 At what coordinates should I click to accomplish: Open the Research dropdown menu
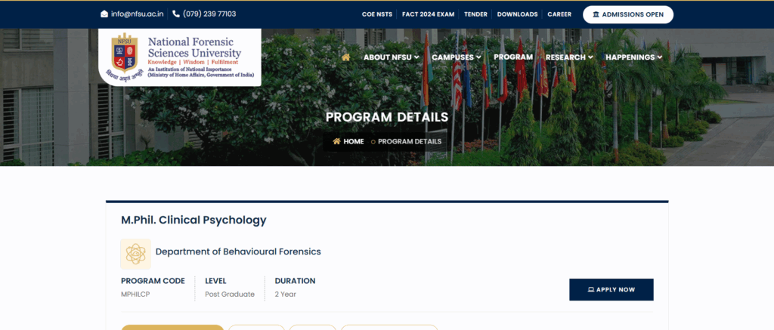click(x=568, y=57)
